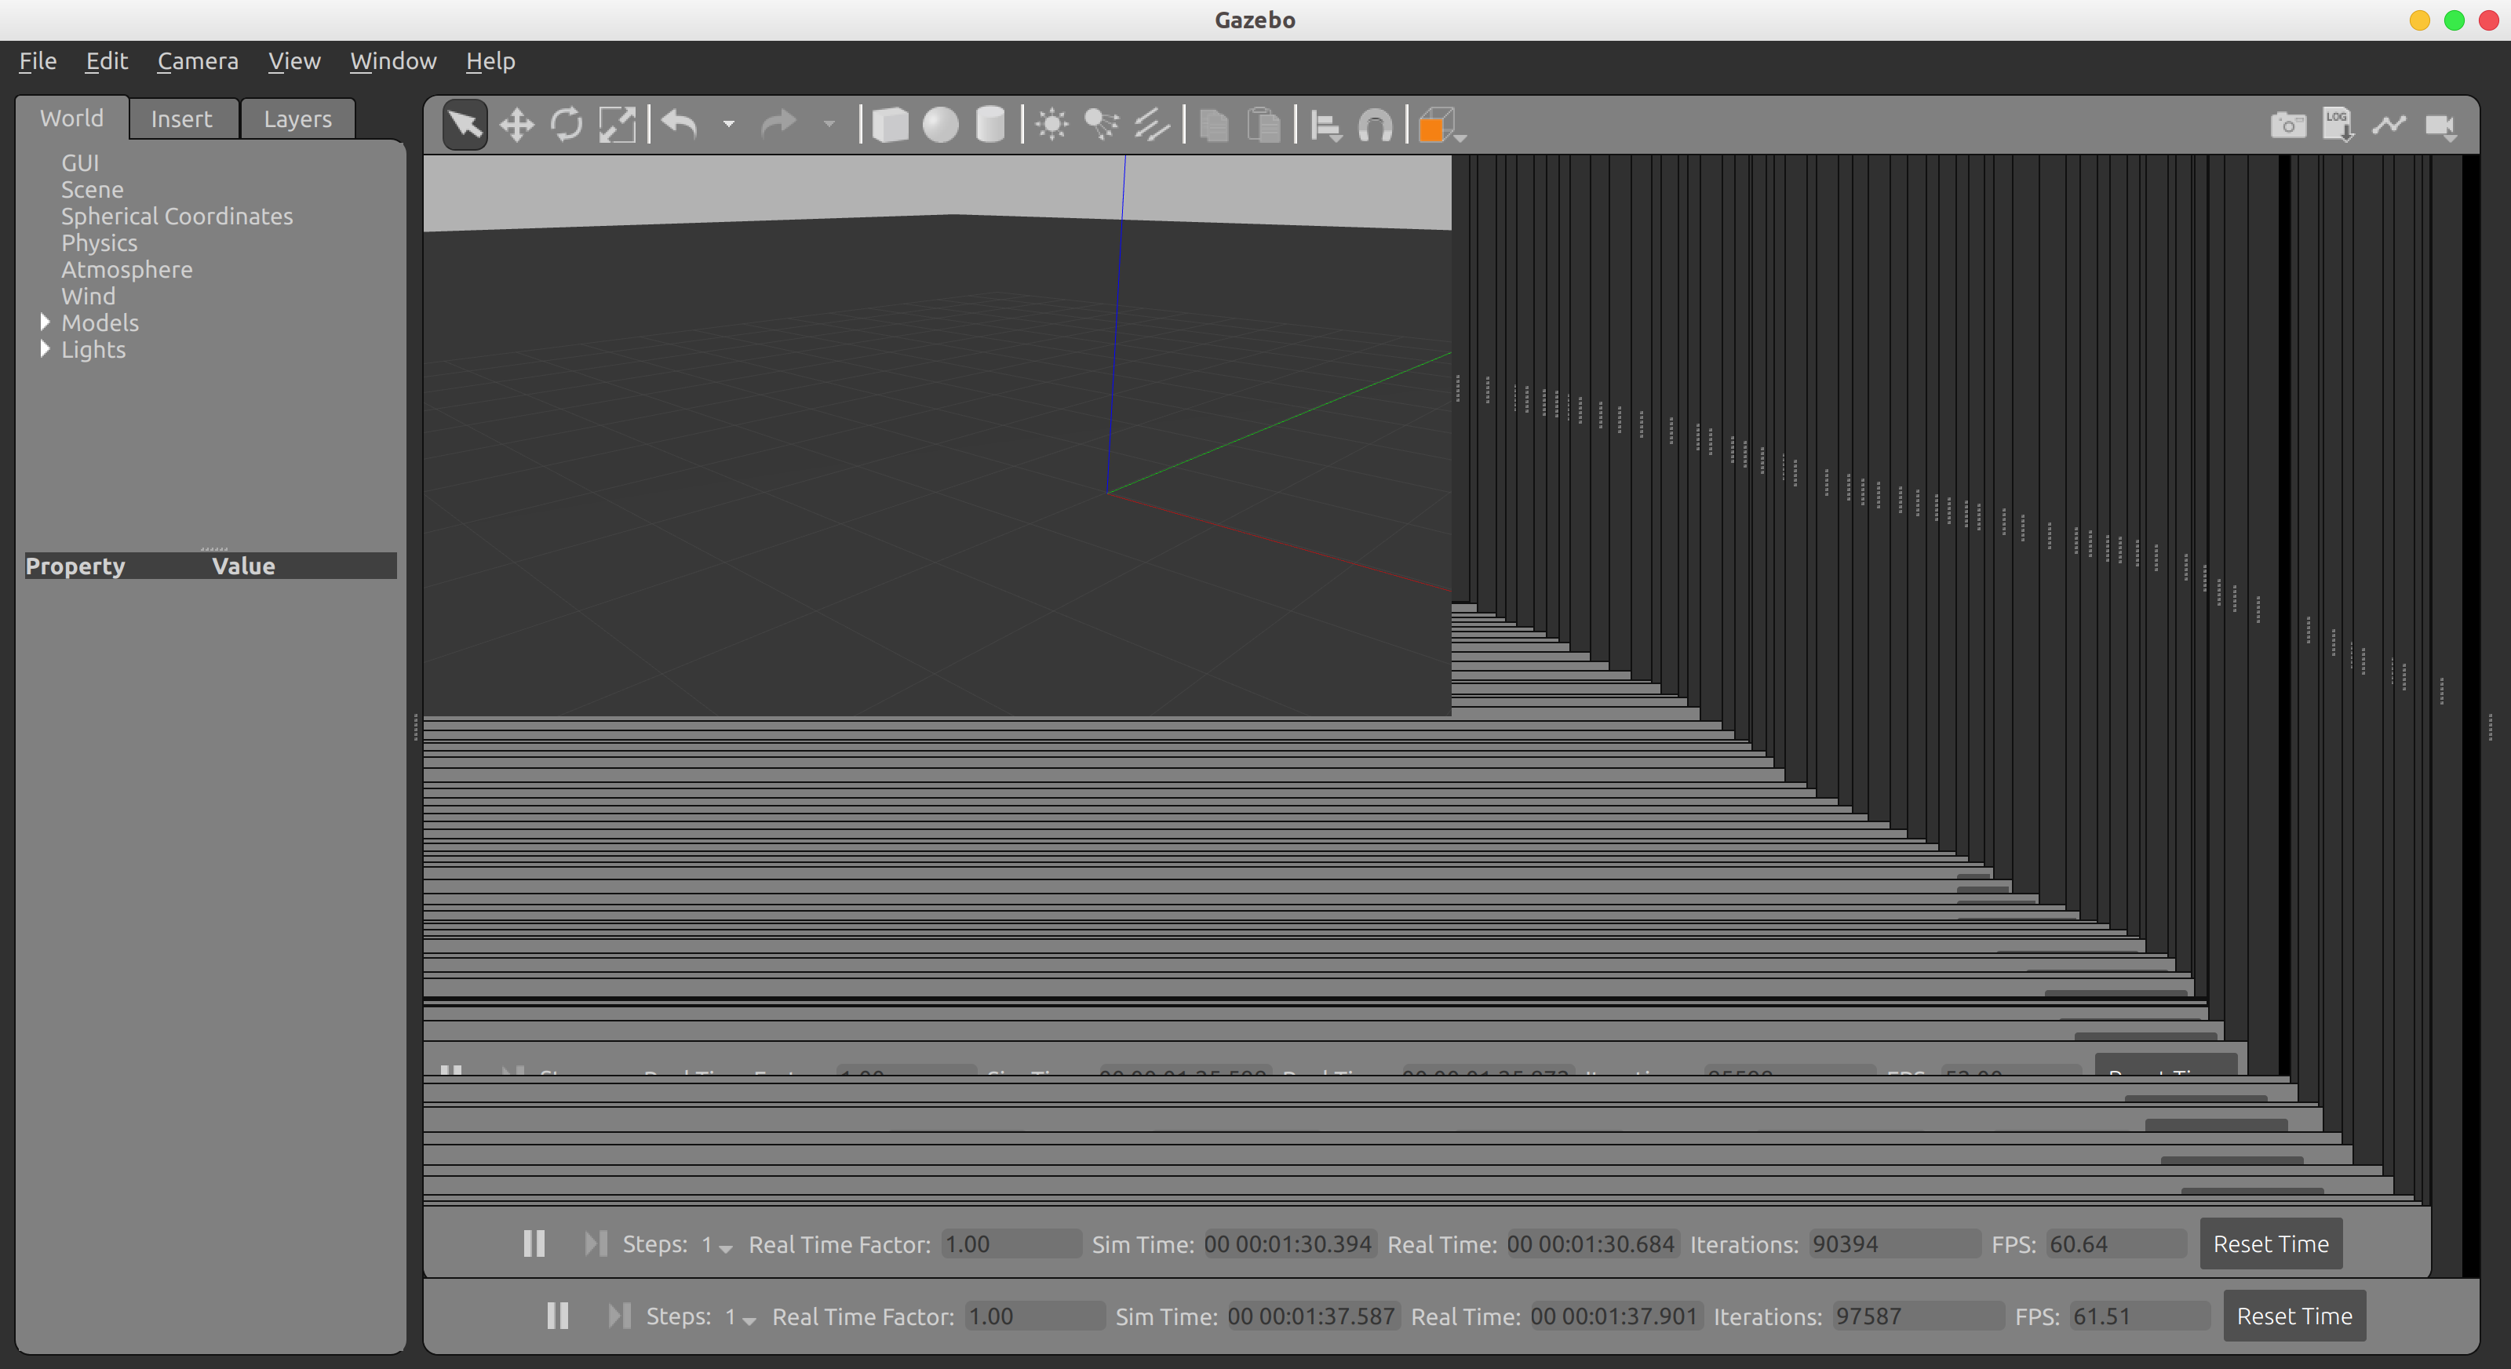Switch to the Insert tab
Viewport: 2511px width, 1369px height.
[x=181, y=119]
